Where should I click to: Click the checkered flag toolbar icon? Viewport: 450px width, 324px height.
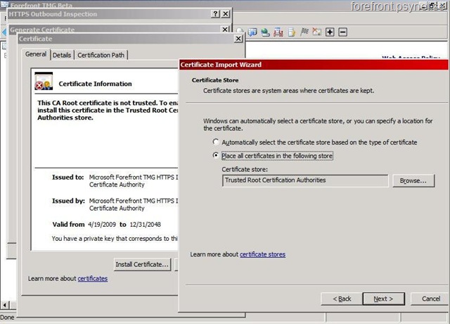[x=304, y=32]
